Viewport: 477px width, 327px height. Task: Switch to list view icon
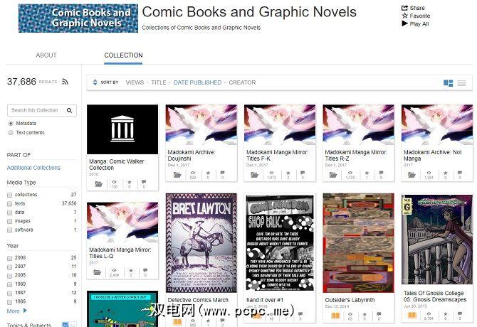click(x=461, y=83)
